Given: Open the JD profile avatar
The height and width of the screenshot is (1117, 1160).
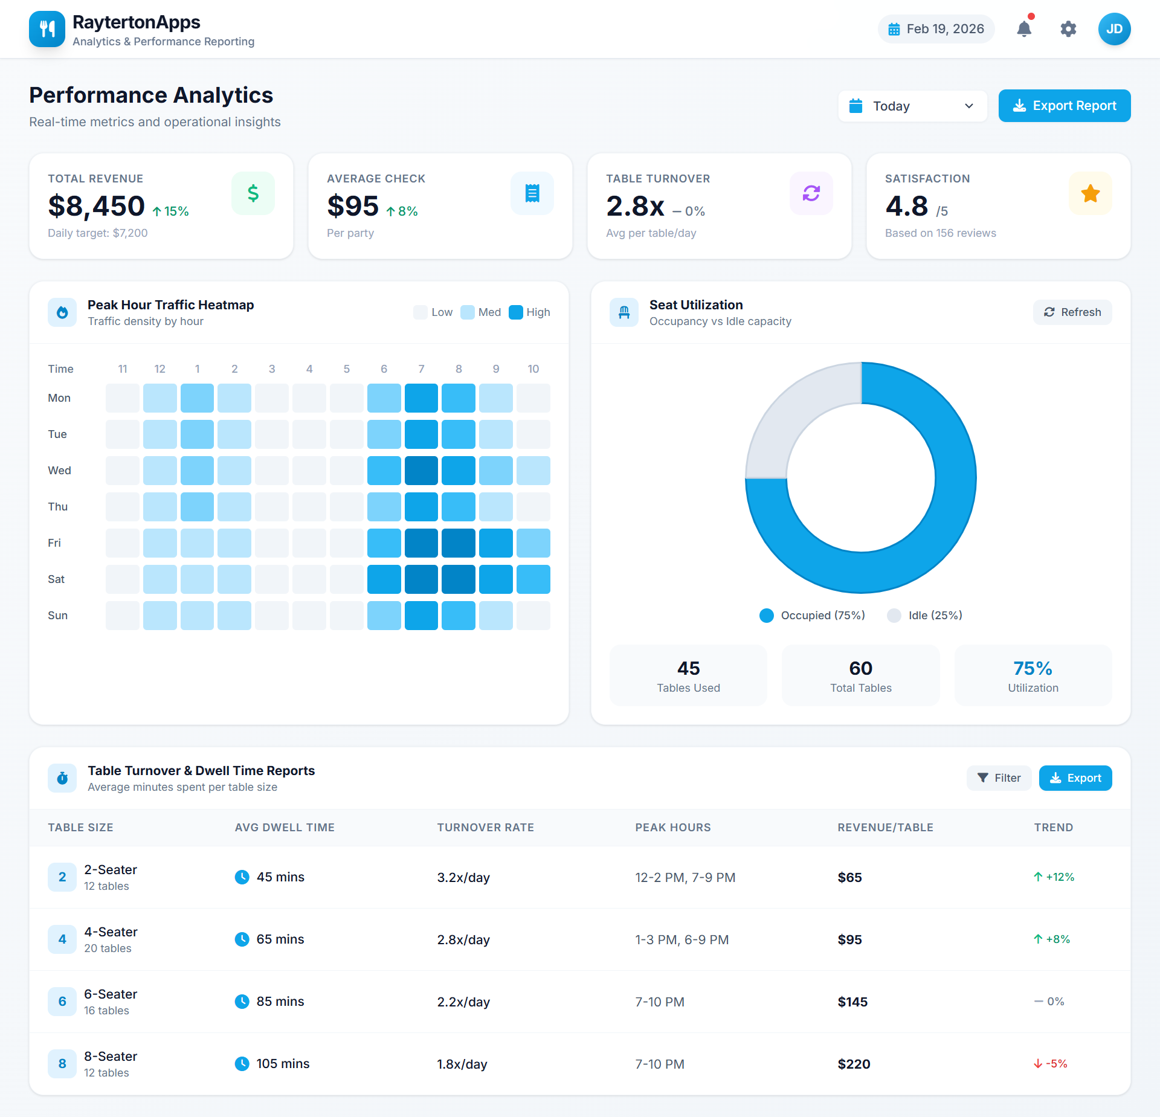Looking at the screenshot, I should [1115, 29].
